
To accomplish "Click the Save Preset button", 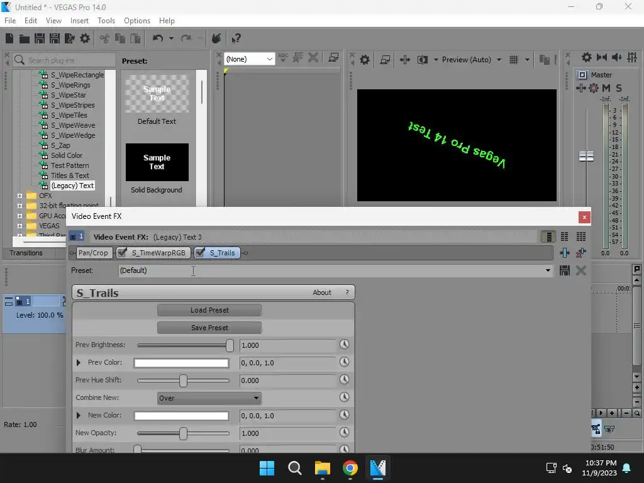I will point(209,328).
